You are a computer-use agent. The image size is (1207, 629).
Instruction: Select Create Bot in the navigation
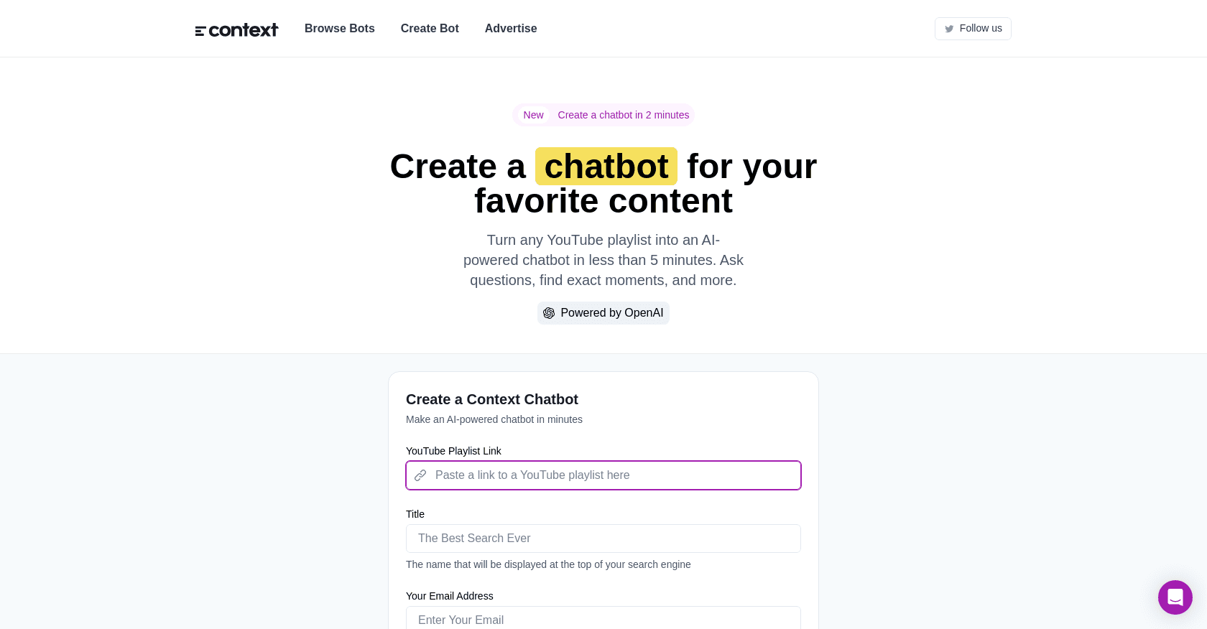(430, 29)
